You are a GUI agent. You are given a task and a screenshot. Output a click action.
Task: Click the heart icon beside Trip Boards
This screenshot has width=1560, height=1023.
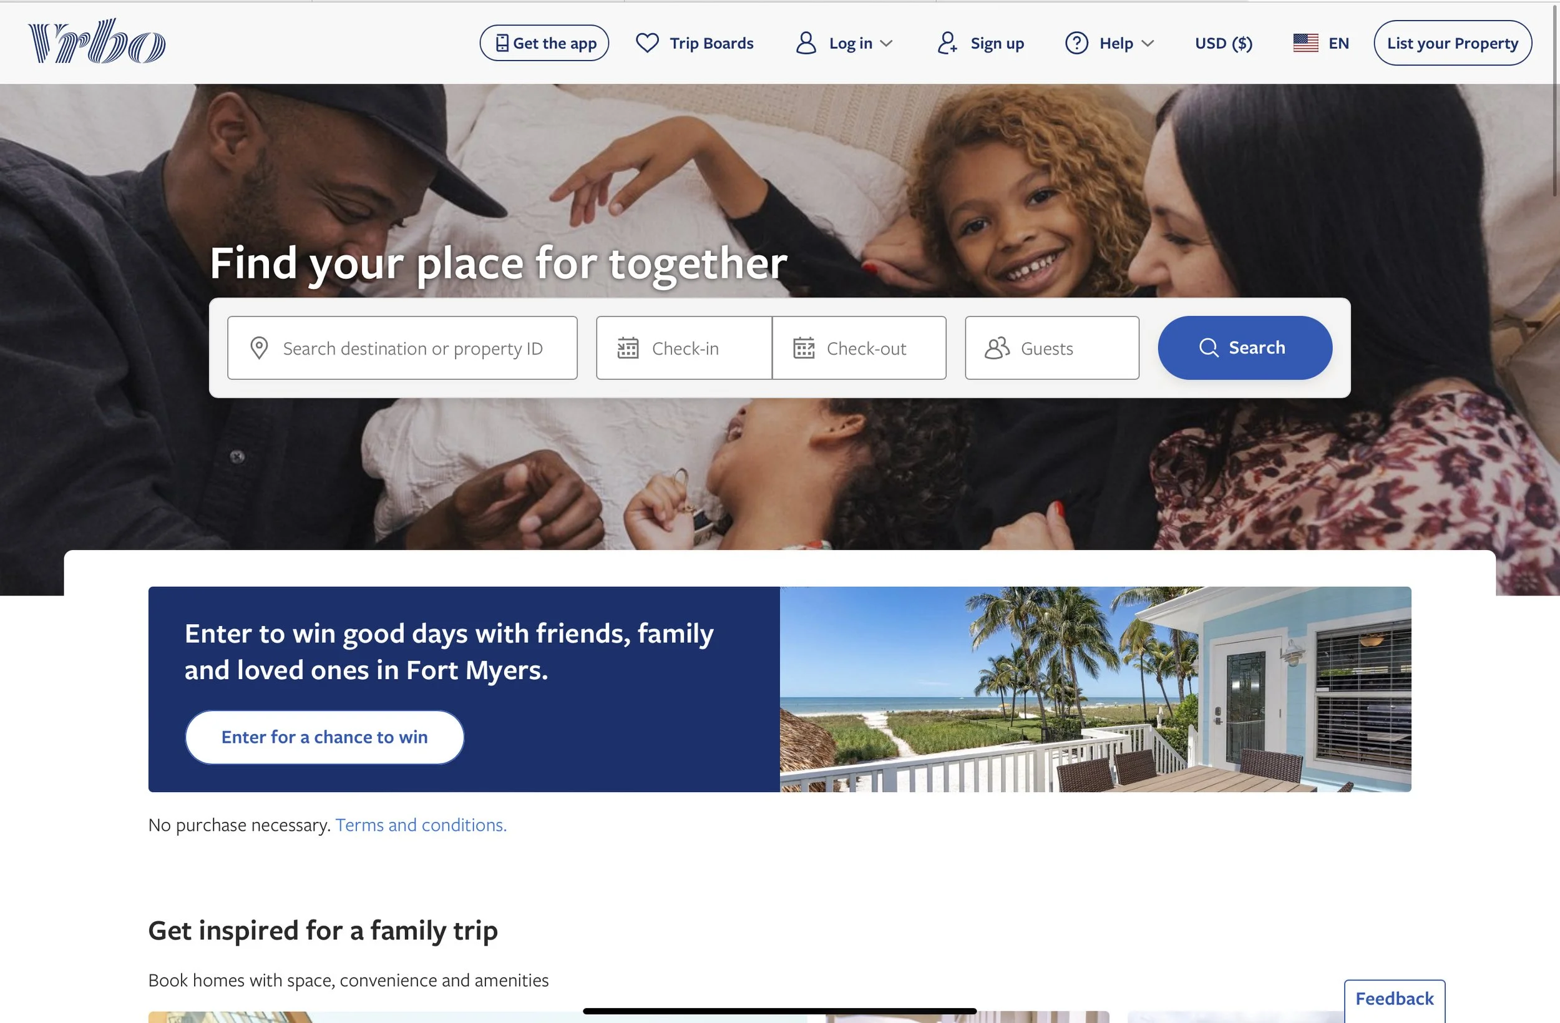(x=647, y=43)
